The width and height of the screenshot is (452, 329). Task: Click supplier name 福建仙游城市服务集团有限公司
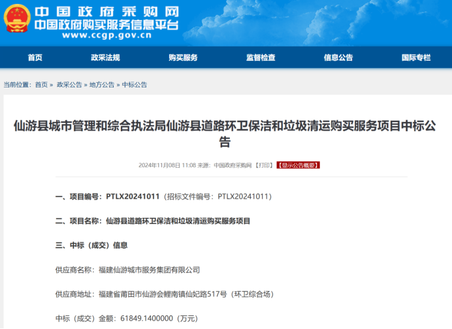[x=149, y=270]
